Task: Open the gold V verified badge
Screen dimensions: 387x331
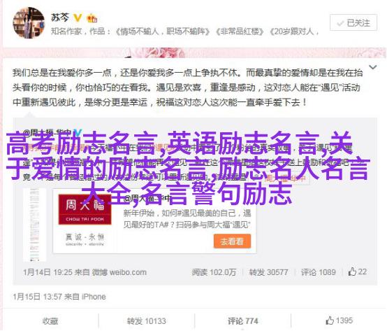Action: click(78, 17)
